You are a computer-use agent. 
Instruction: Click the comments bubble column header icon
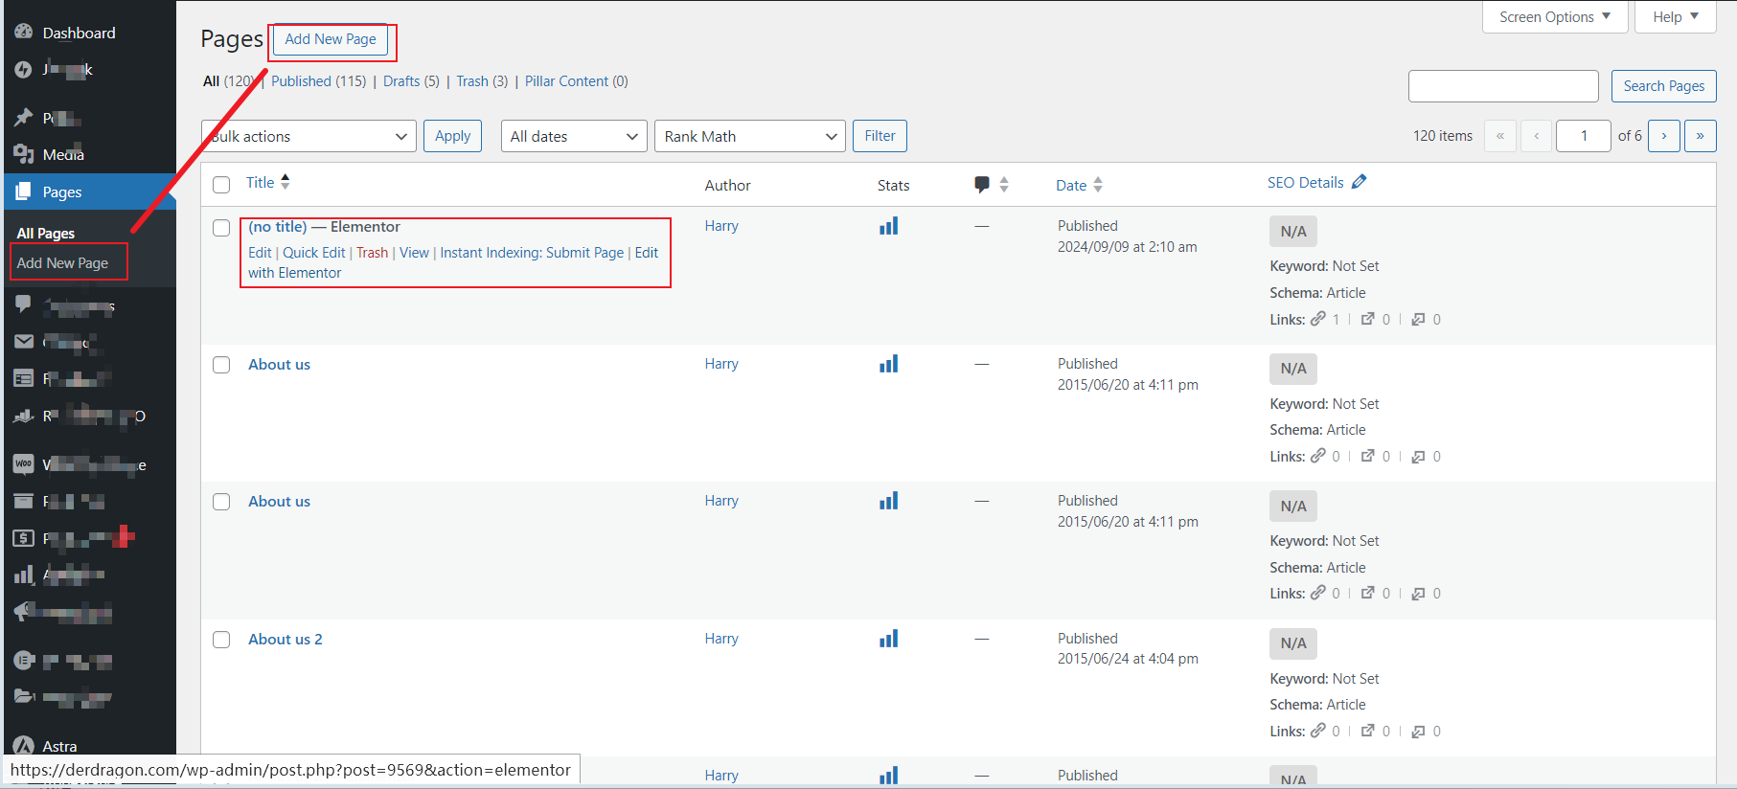[x=981, y=185]
